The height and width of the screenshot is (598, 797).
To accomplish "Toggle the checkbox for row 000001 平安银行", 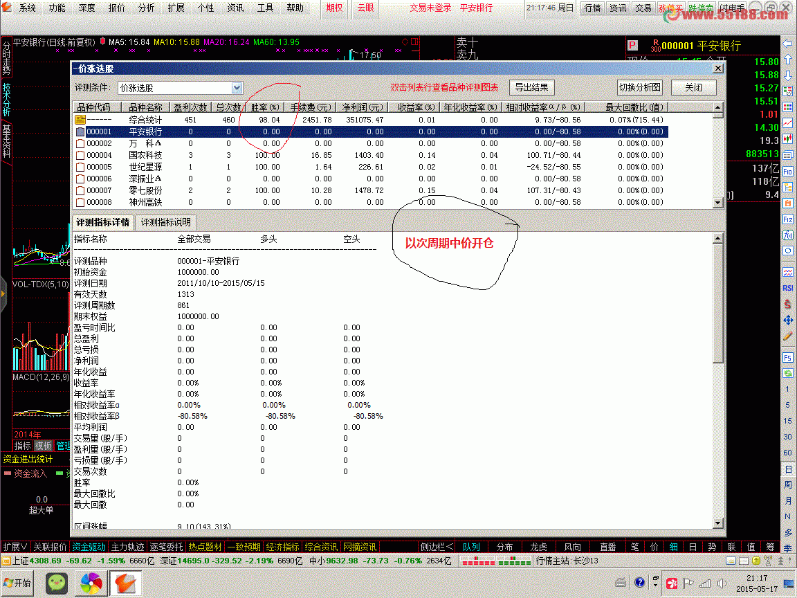I will click(80, 132).
